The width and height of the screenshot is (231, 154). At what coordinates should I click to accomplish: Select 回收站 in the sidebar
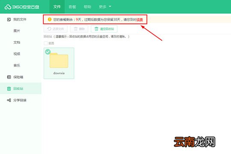coord(18,89)
